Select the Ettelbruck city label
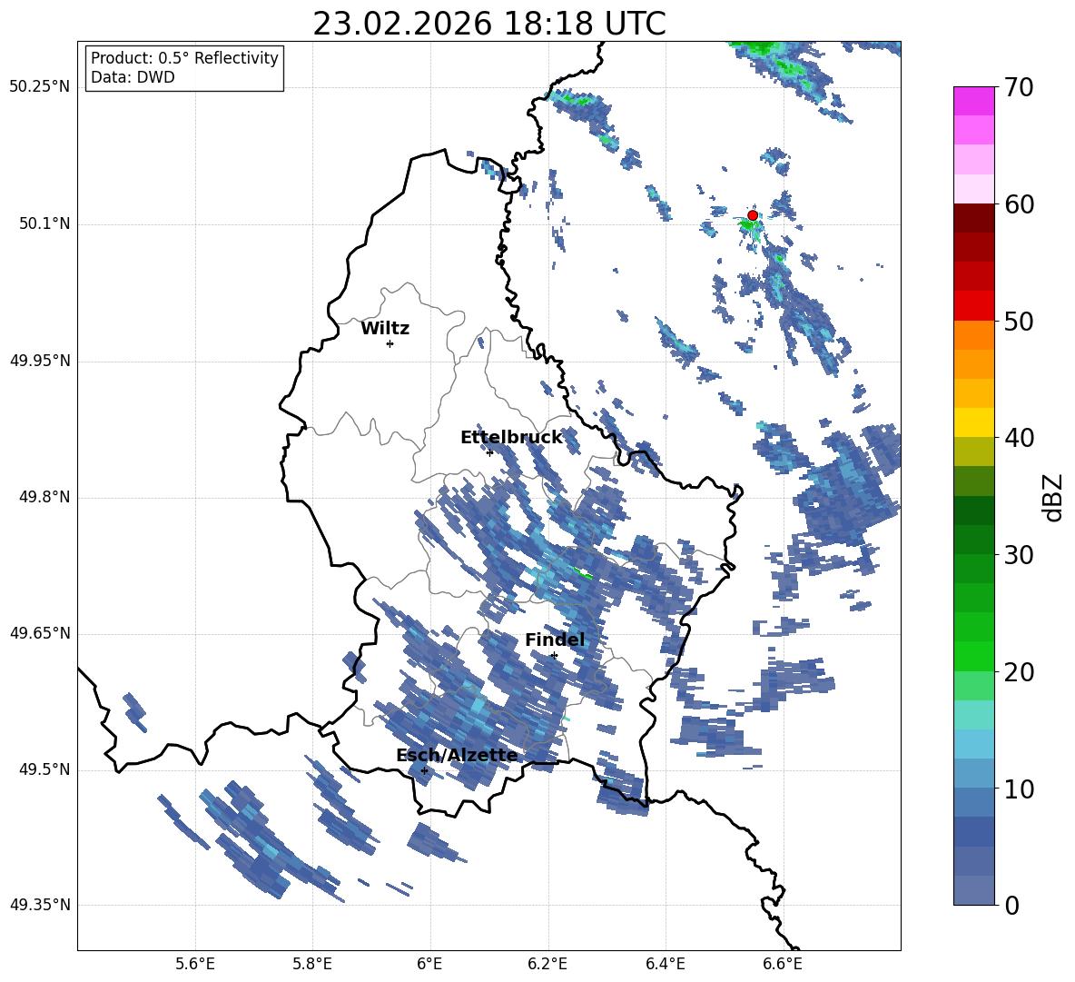The image size is (1075, 982). pos(511,438)
